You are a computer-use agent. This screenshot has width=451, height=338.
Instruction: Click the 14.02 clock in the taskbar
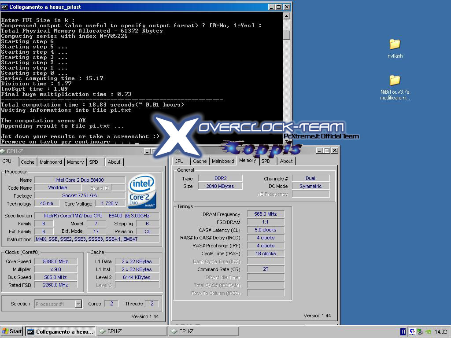tap(440, 332)
